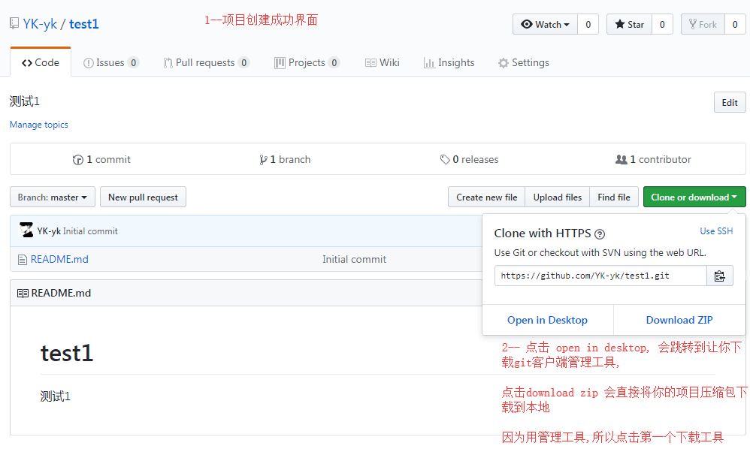Image resolution: width=750 pixels, height=449 pixels.
Task: Open the YK-yk owner link in the header
Action: tap(40, 24)
